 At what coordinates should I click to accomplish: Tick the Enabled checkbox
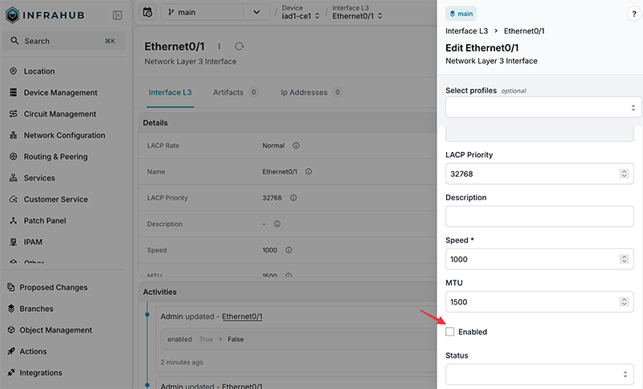pos(450,332)
